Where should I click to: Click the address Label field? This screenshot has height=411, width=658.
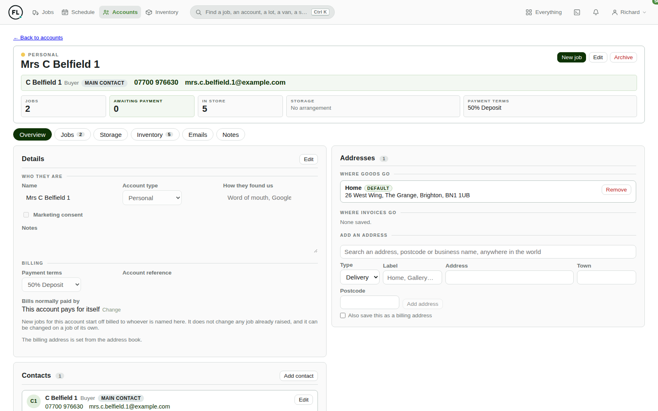[x=412, y=277]
